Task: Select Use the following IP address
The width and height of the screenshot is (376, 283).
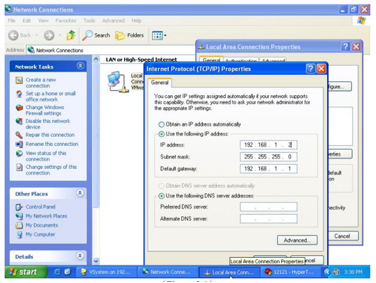Action: (162, 134)
